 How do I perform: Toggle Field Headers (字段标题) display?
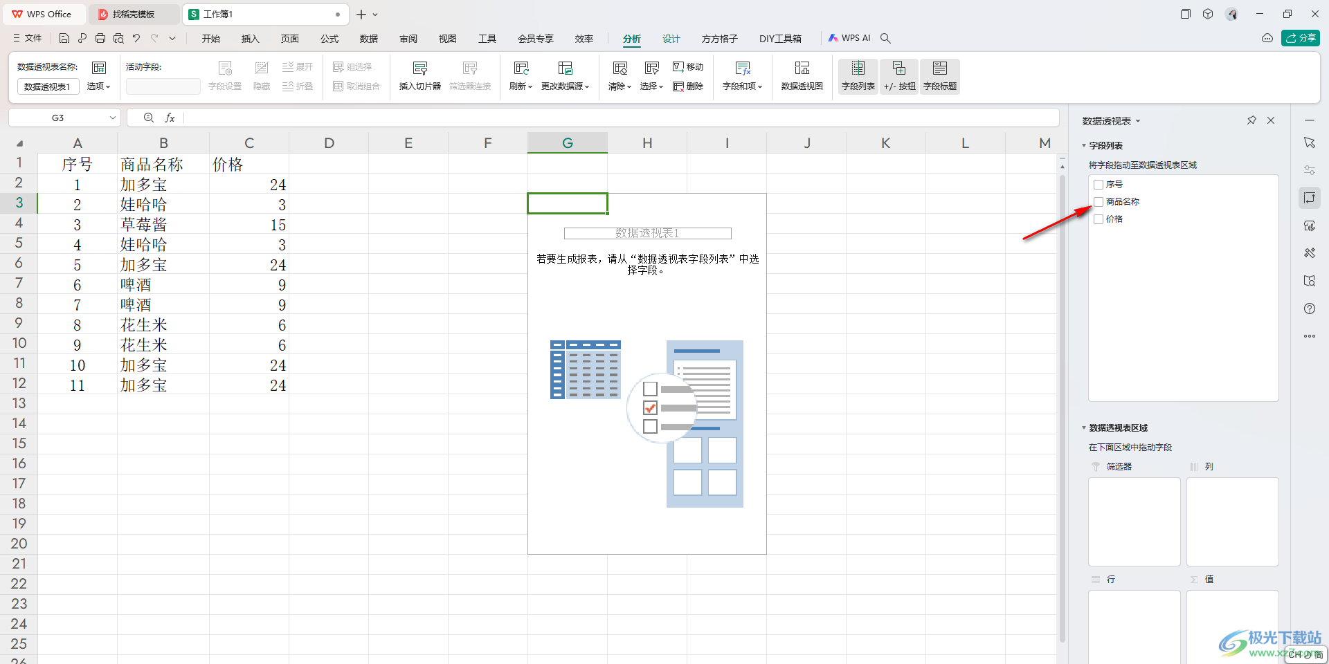(x=940, y=76)
